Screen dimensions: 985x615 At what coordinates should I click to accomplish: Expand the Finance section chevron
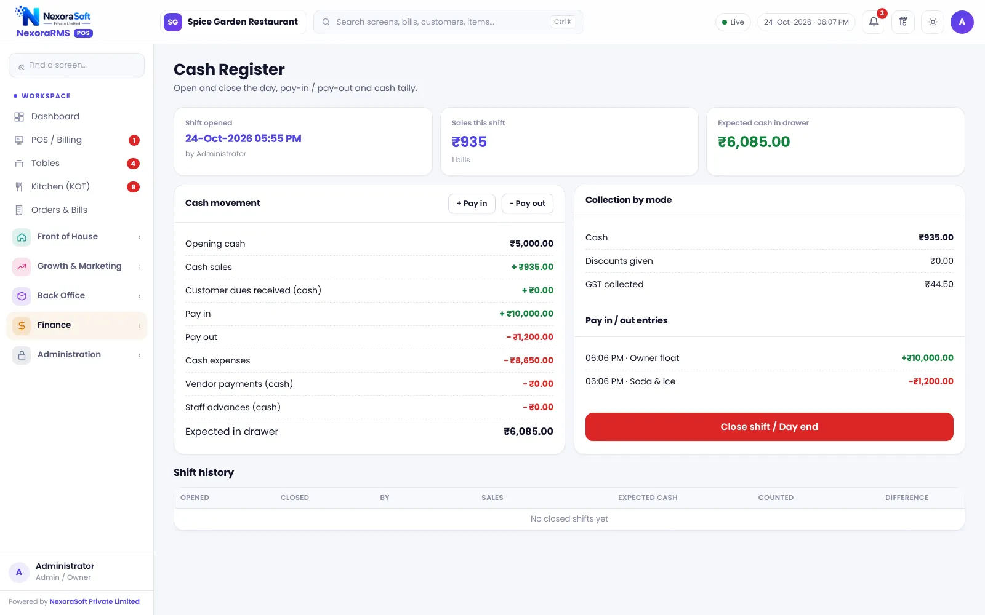pyautogui.click(x=140, y=326)
